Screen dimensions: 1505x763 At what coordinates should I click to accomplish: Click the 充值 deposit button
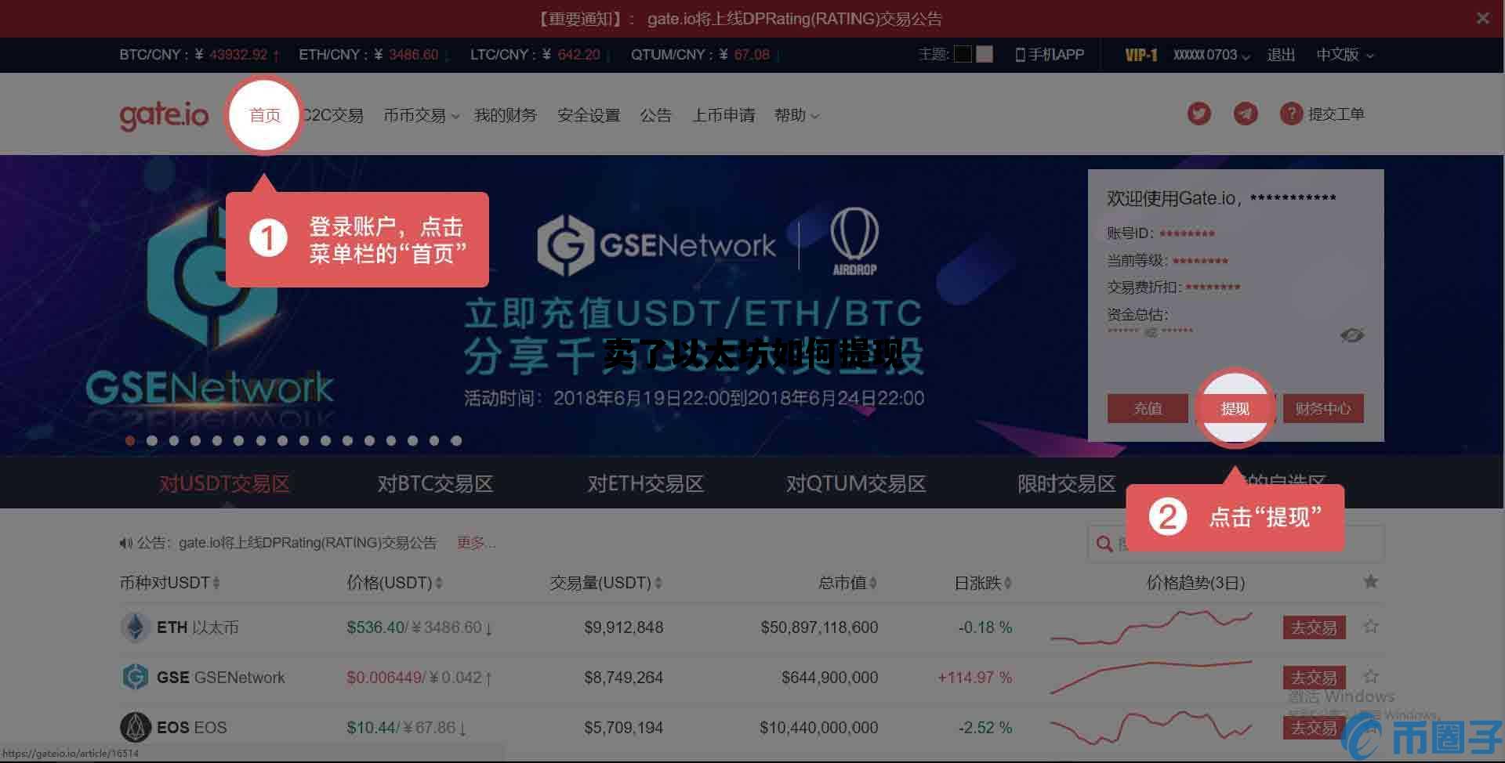coord(1147,408)
